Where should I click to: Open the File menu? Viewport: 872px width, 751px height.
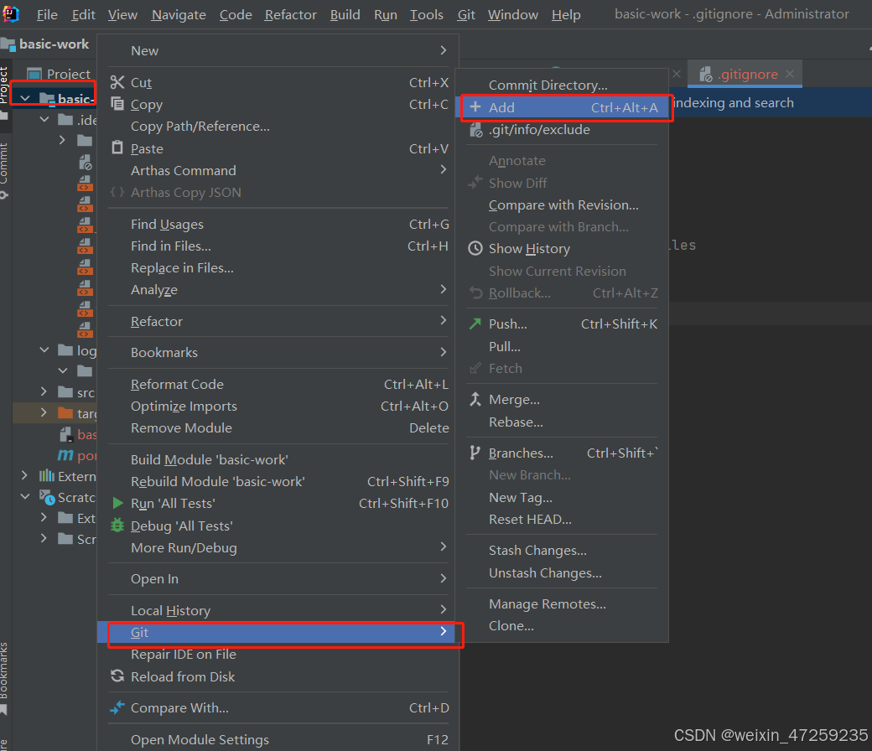point(47,15)
